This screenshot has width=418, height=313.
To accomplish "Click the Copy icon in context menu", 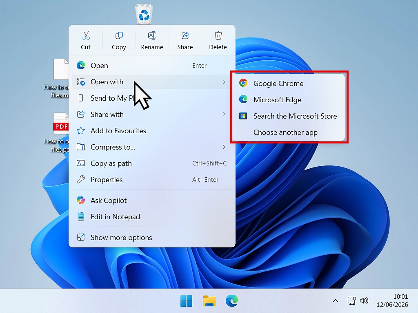I will click(119, 35).
